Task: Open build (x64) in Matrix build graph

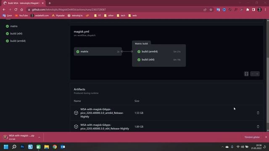Action: click(x=159, y=60)
